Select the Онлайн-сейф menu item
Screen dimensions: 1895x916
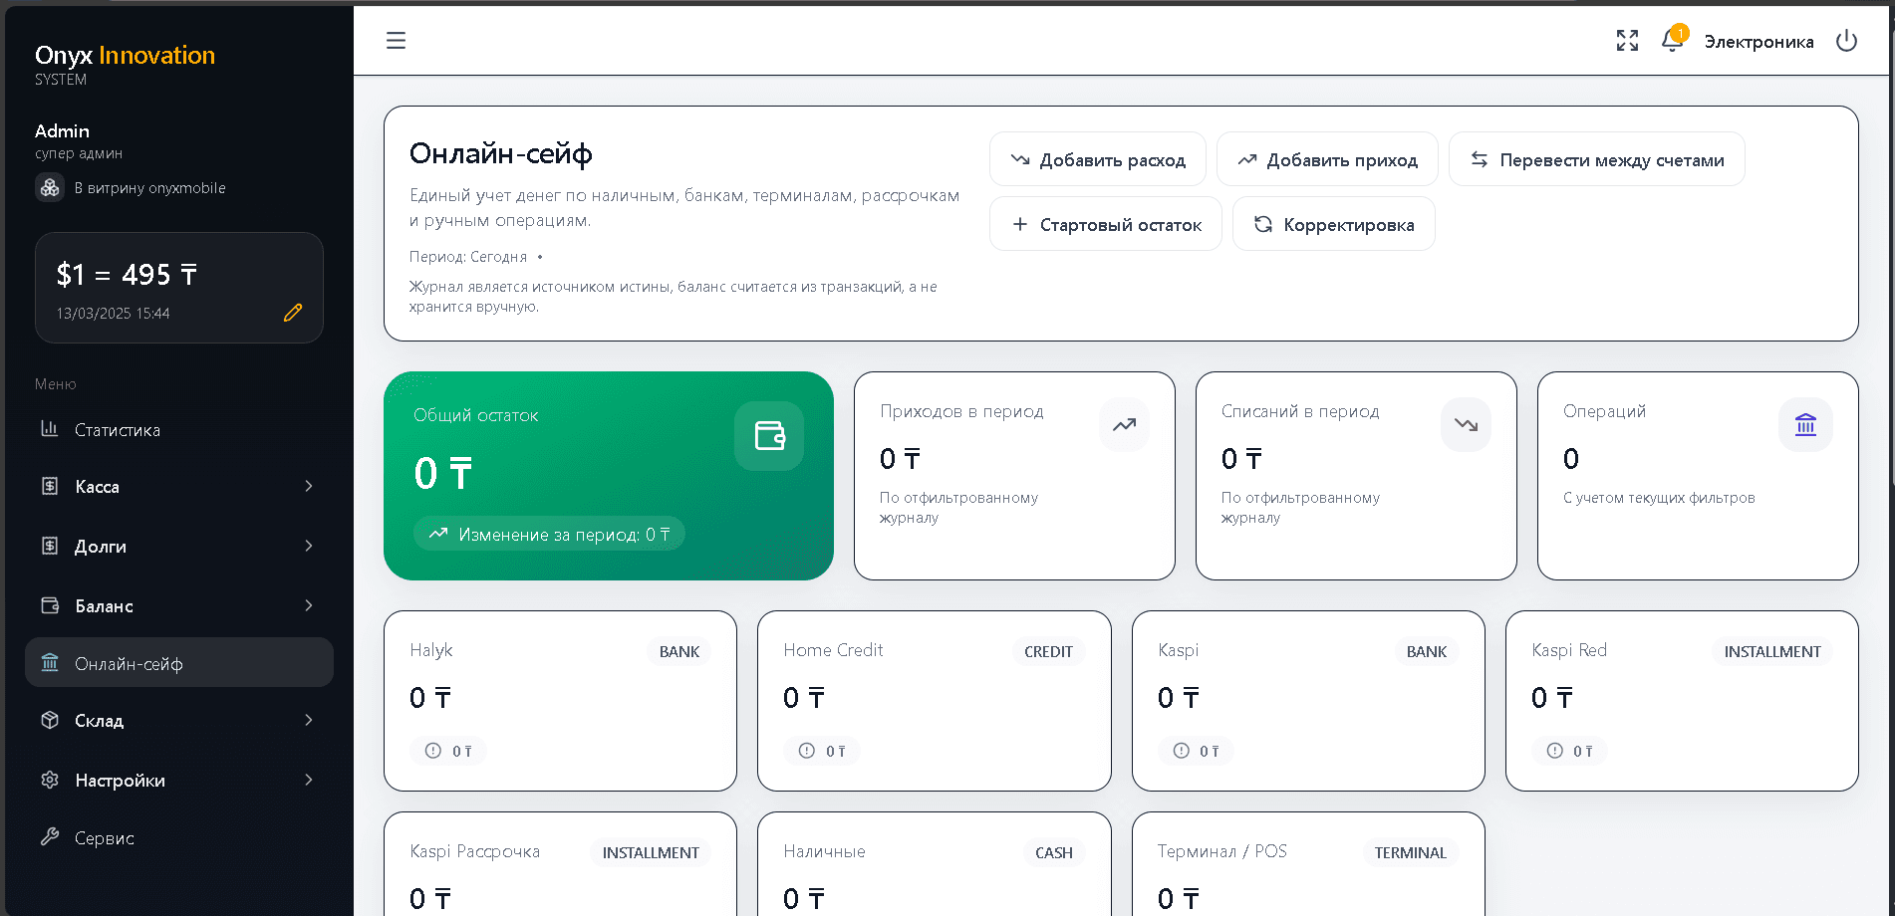129,662
